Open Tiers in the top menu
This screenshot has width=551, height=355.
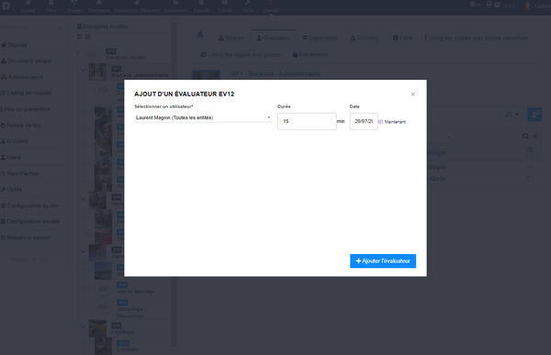(51, 6)
